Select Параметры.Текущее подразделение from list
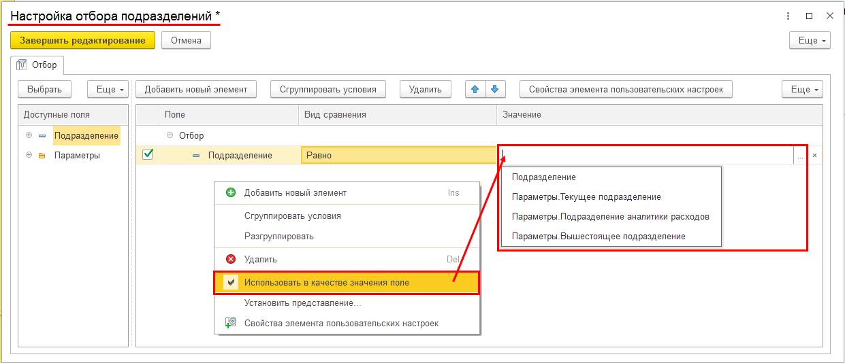Image resolution: width=845 pixels, height=363 pixels. (586, 197)
